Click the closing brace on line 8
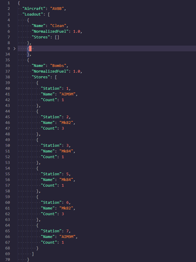Image resolution: width=196 pixels, height=262 pixels. click(28, 43)
